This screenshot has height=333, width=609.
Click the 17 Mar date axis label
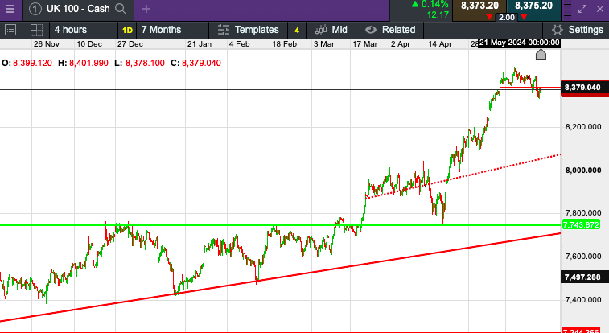coord(364,44)
